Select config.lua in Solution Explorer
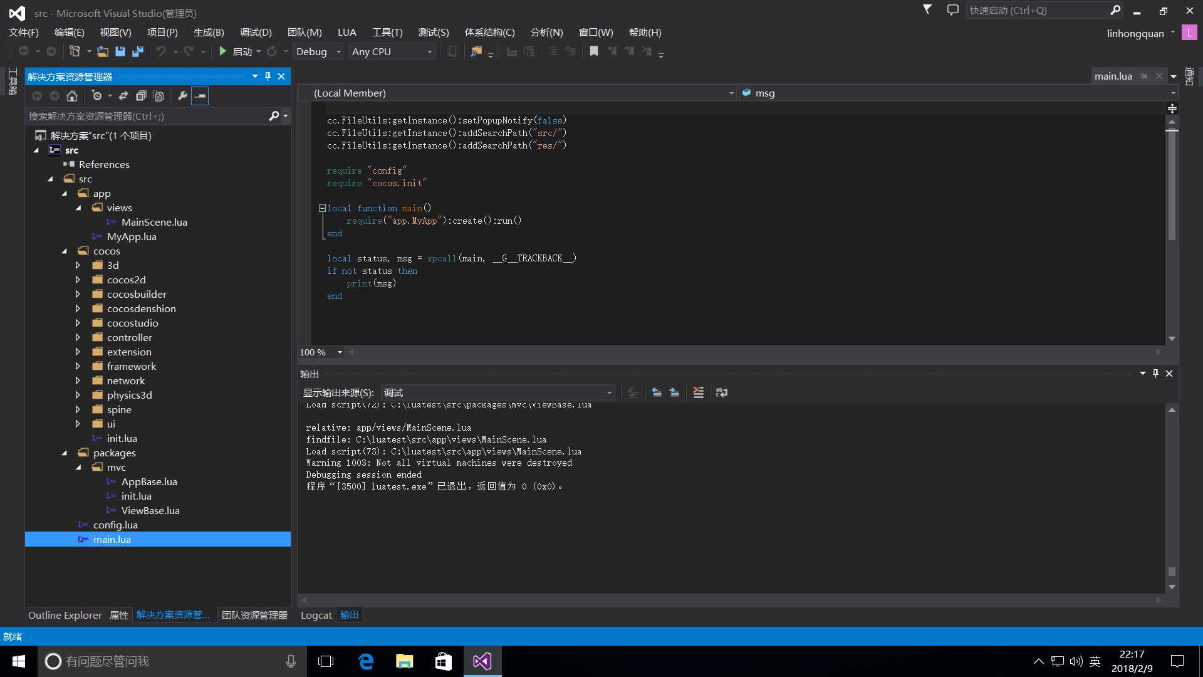 click(x=115, y=525)
